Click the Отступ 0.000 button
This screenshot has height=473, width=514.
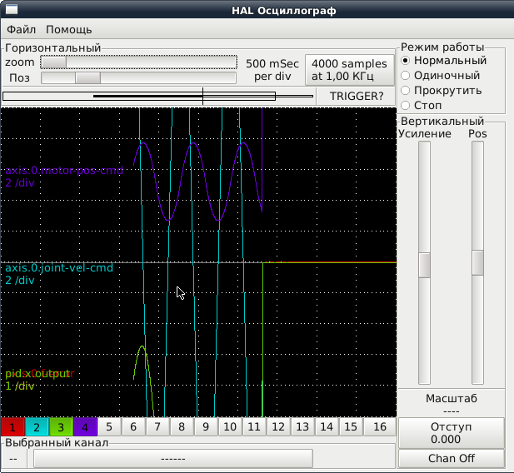tap(452, 433)
